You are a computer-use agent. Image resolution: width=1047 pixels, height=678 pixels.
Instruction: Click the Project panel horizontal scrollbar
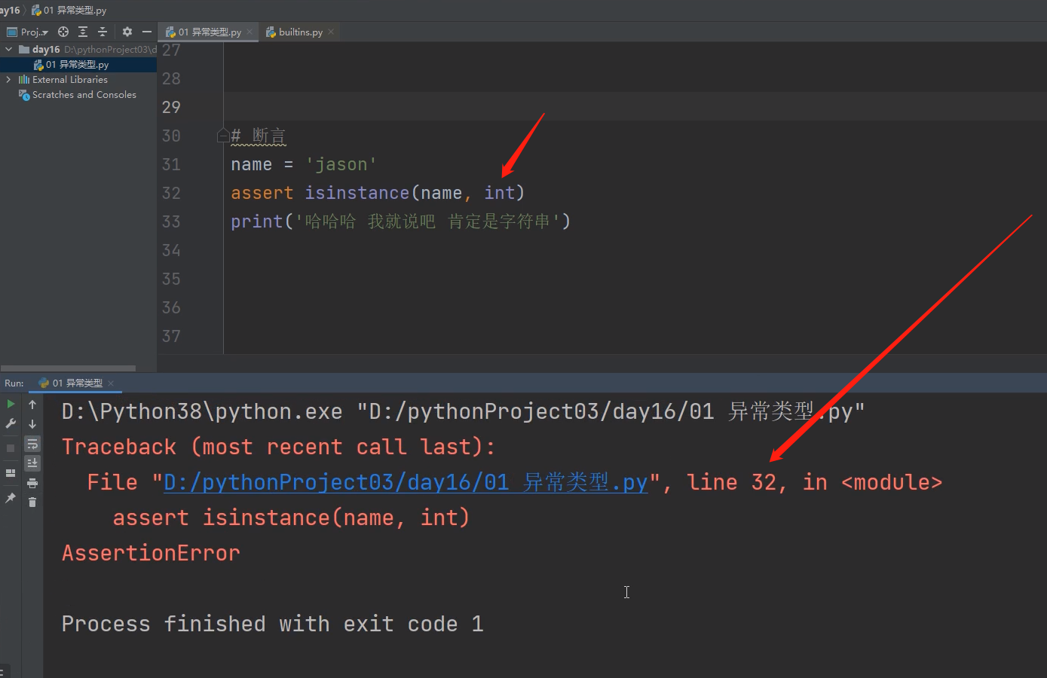68,368
